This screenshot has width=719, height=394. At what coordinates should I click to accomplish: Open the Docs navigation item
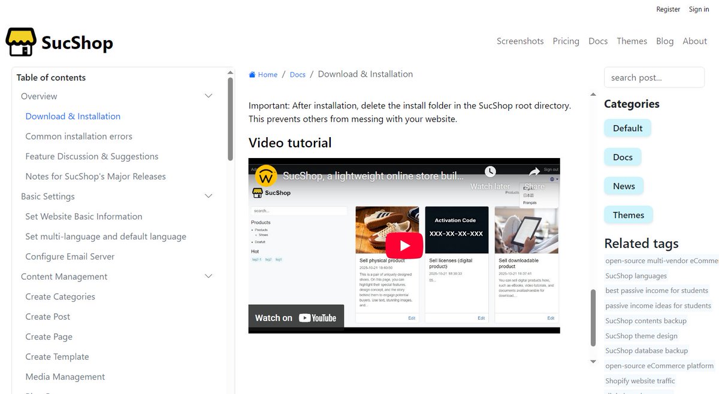pyautogui.click(x=598, y=41)
